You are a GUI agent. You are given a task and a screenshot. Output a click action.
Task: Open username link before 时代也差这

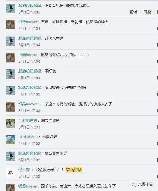30,38
